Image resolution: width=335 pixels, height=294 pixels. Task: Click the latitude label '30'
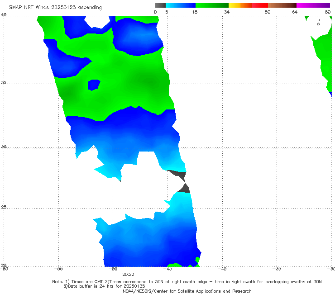coord(4,147)
